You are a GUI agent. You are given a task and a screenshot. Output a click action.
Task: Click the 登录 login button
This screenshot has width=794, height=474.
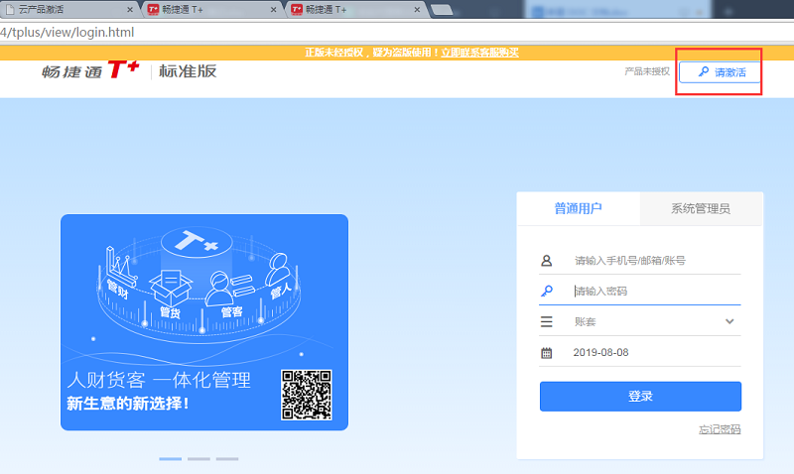(x=640, y=396)
